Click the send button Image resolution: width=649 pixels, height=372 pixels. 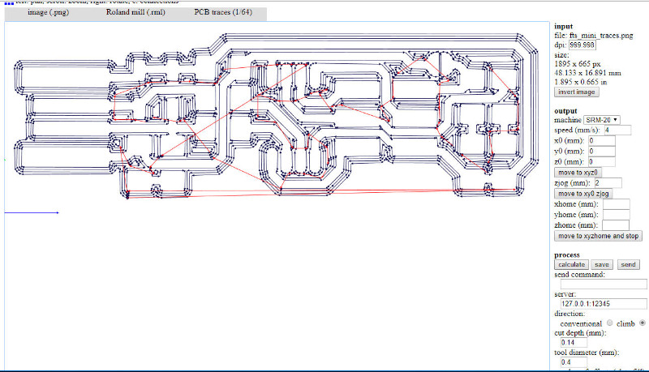[628, 264]
